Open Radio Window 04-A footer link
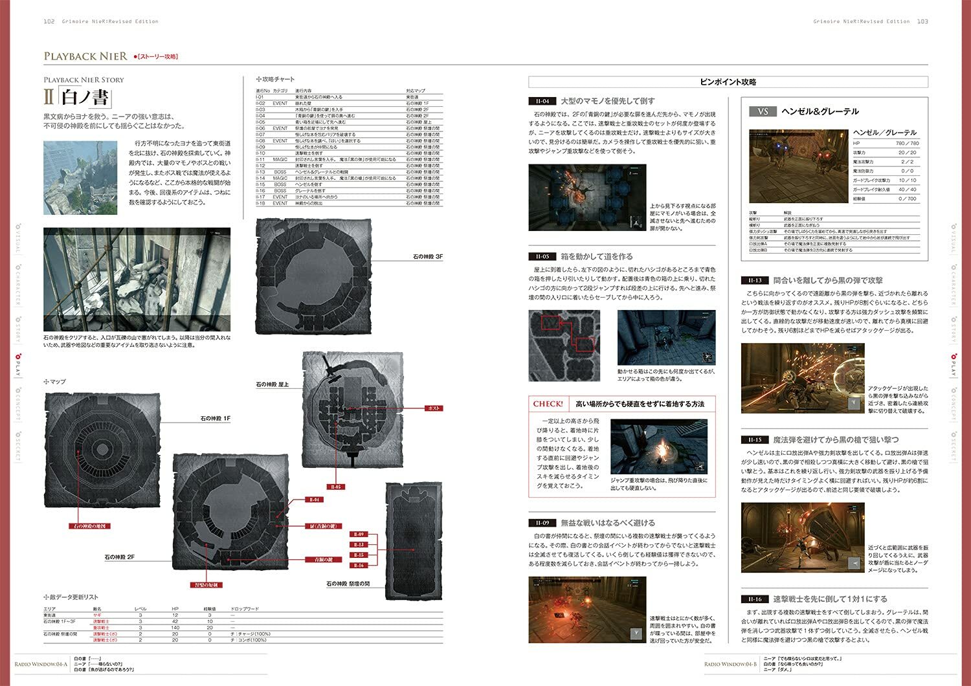971x686 pixels. tap(40, 663)
